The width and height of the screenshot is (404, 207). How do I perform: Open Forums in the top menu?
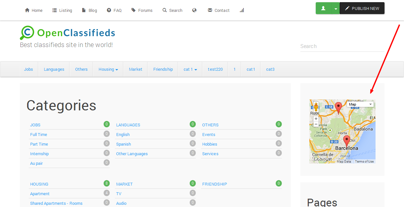click(142, 10)
